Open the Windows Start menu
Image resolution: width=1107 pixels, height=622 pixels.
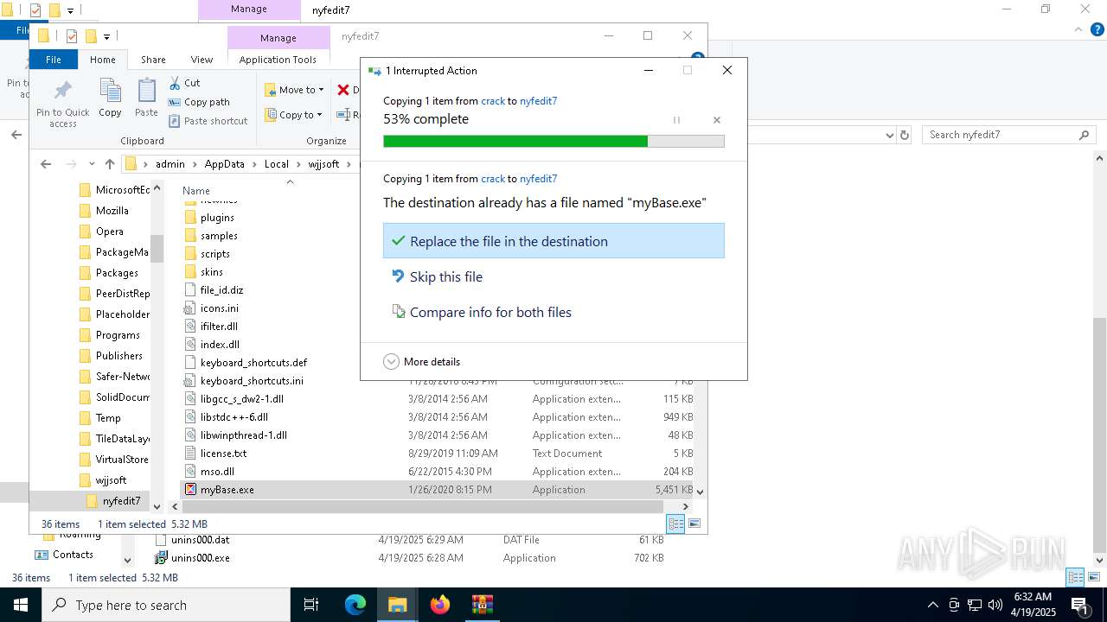[x=21, y=605]
